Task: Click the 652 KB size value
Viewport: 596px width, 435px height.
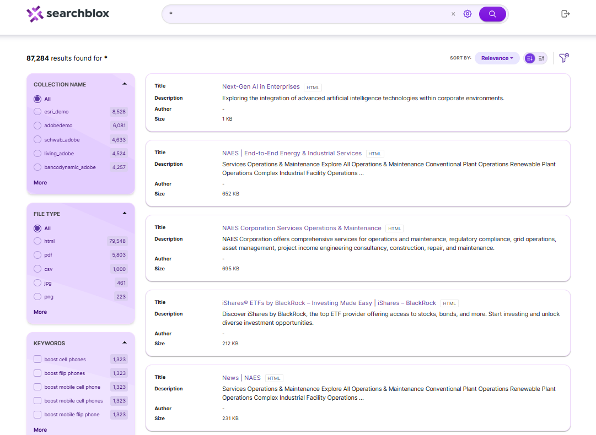Action: click(x=230, y=194)
